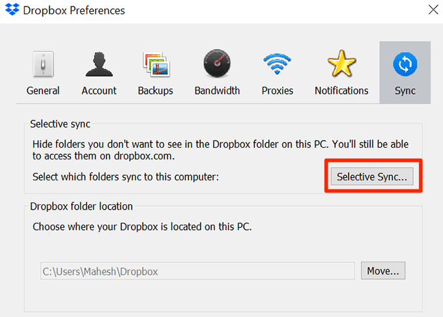Open the Account tab label
Screen dimensions: 443x317
point(99,90)
